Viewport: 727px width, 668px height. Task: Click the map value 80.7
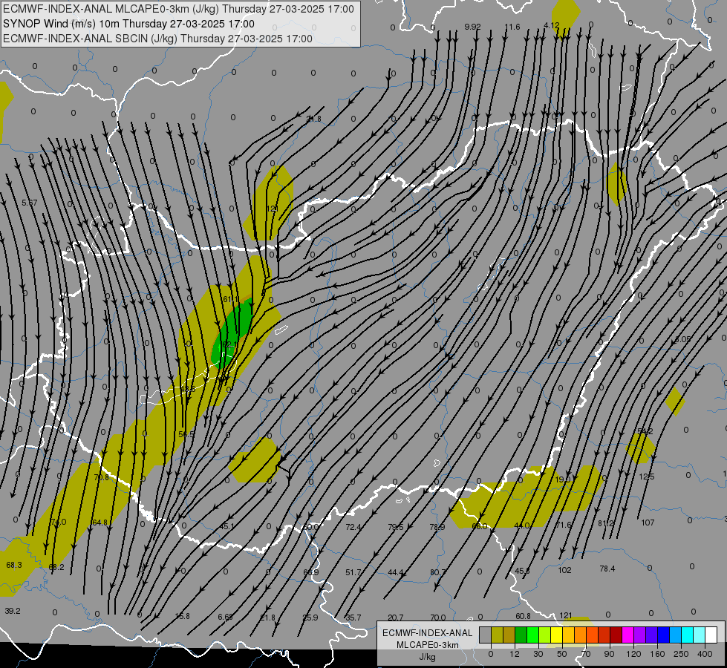coord(438,572)
